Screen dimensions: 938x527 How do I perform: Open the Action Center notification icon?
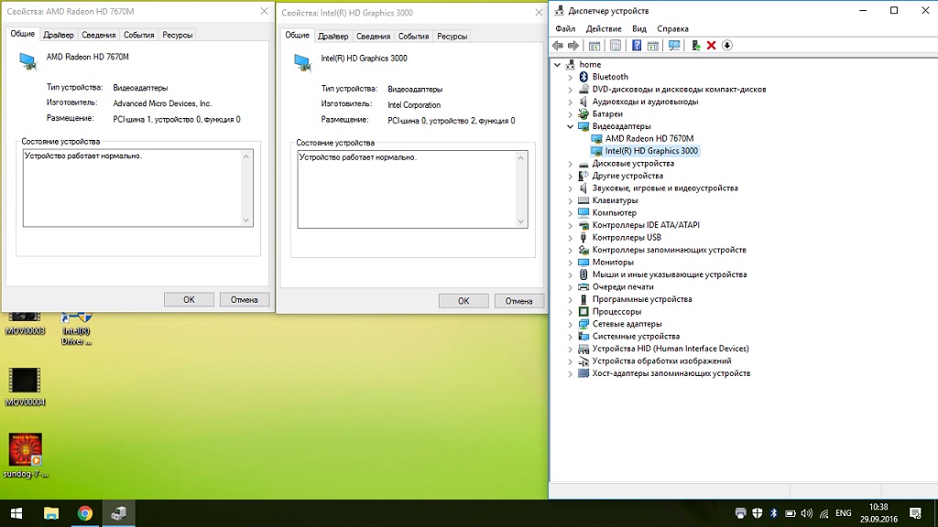click(915, 513)
